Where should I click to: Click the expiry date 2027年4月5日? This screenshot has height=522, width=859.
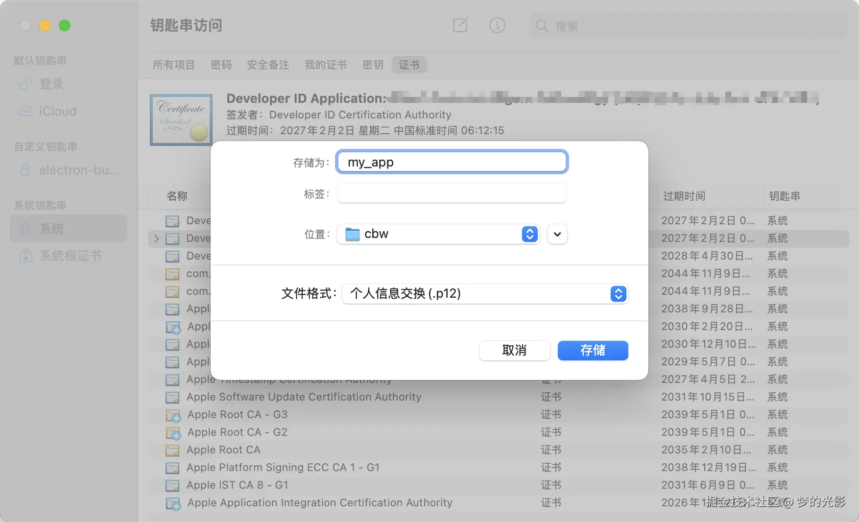click(708, 380)
